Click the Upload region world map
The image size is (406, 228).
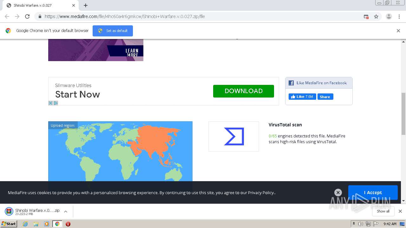click(x=120, y=151)
